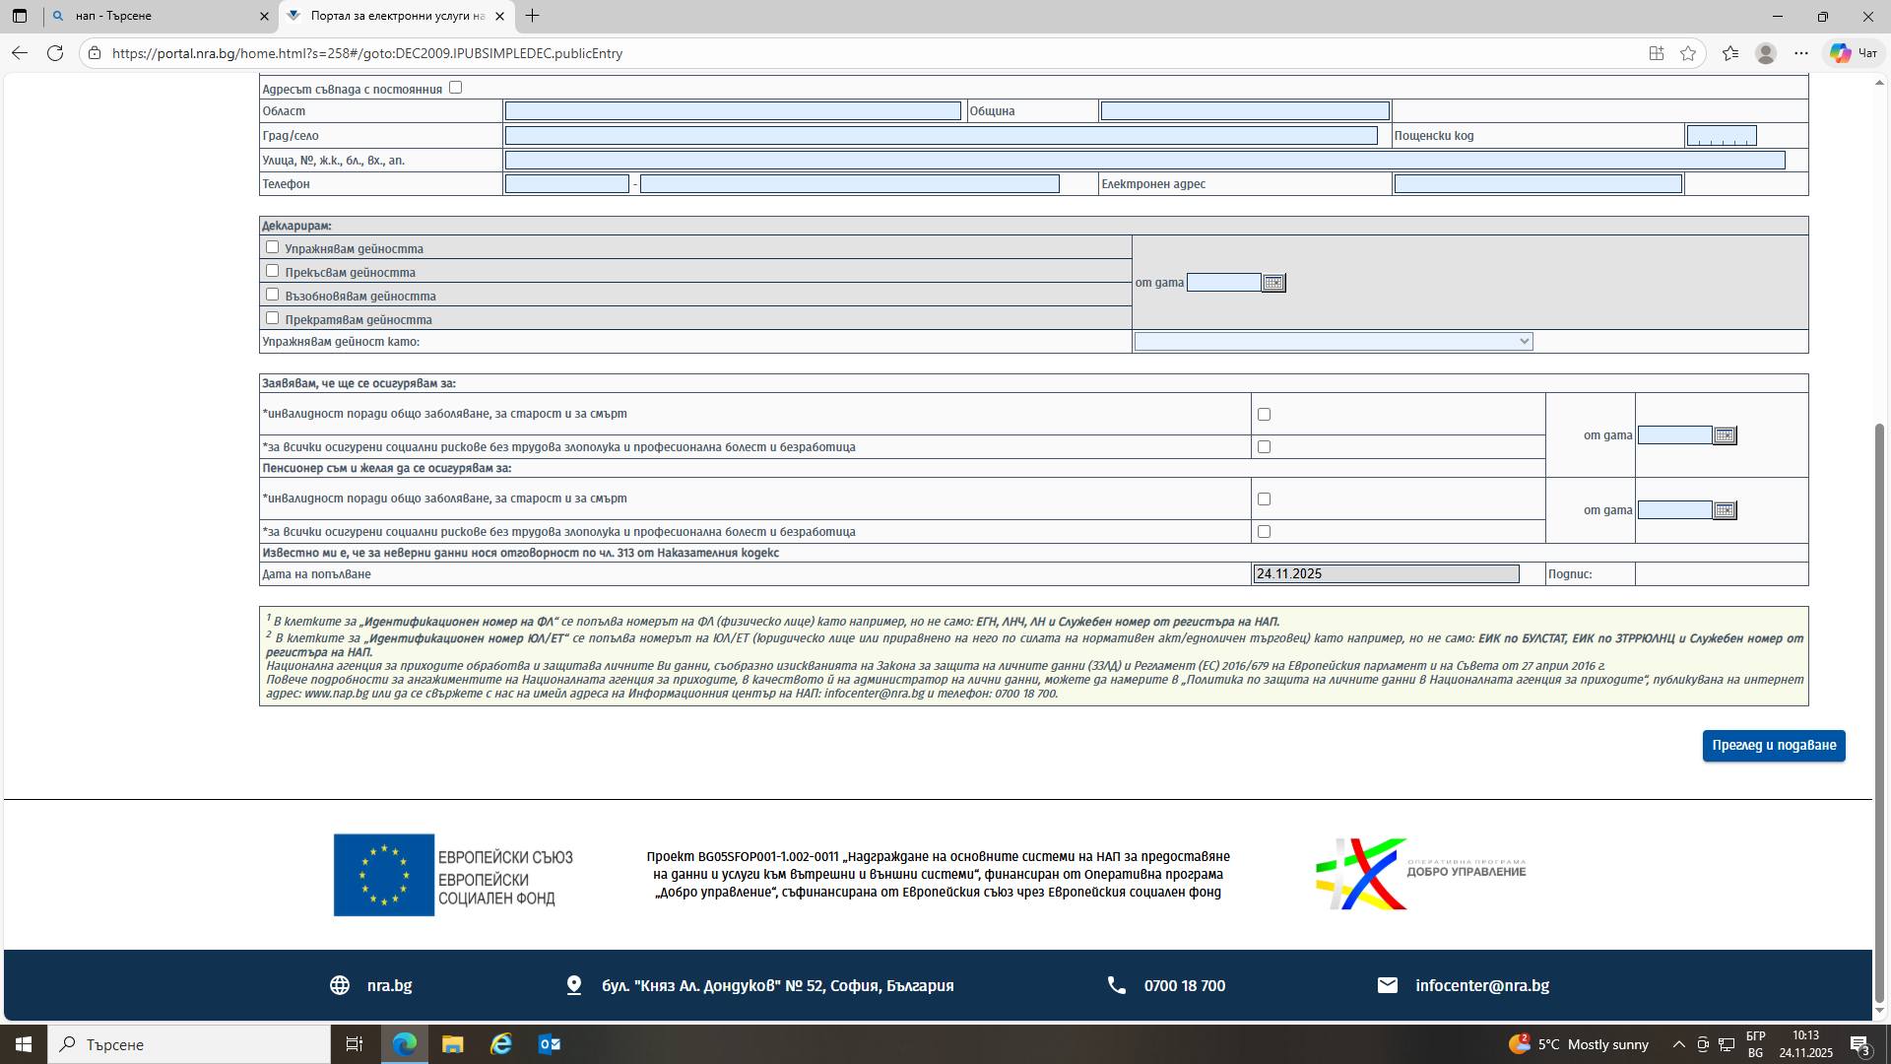
Task: Check 'всички осигурени социални рискове' under Пенсионер
Action: [x=1264, y=532]
